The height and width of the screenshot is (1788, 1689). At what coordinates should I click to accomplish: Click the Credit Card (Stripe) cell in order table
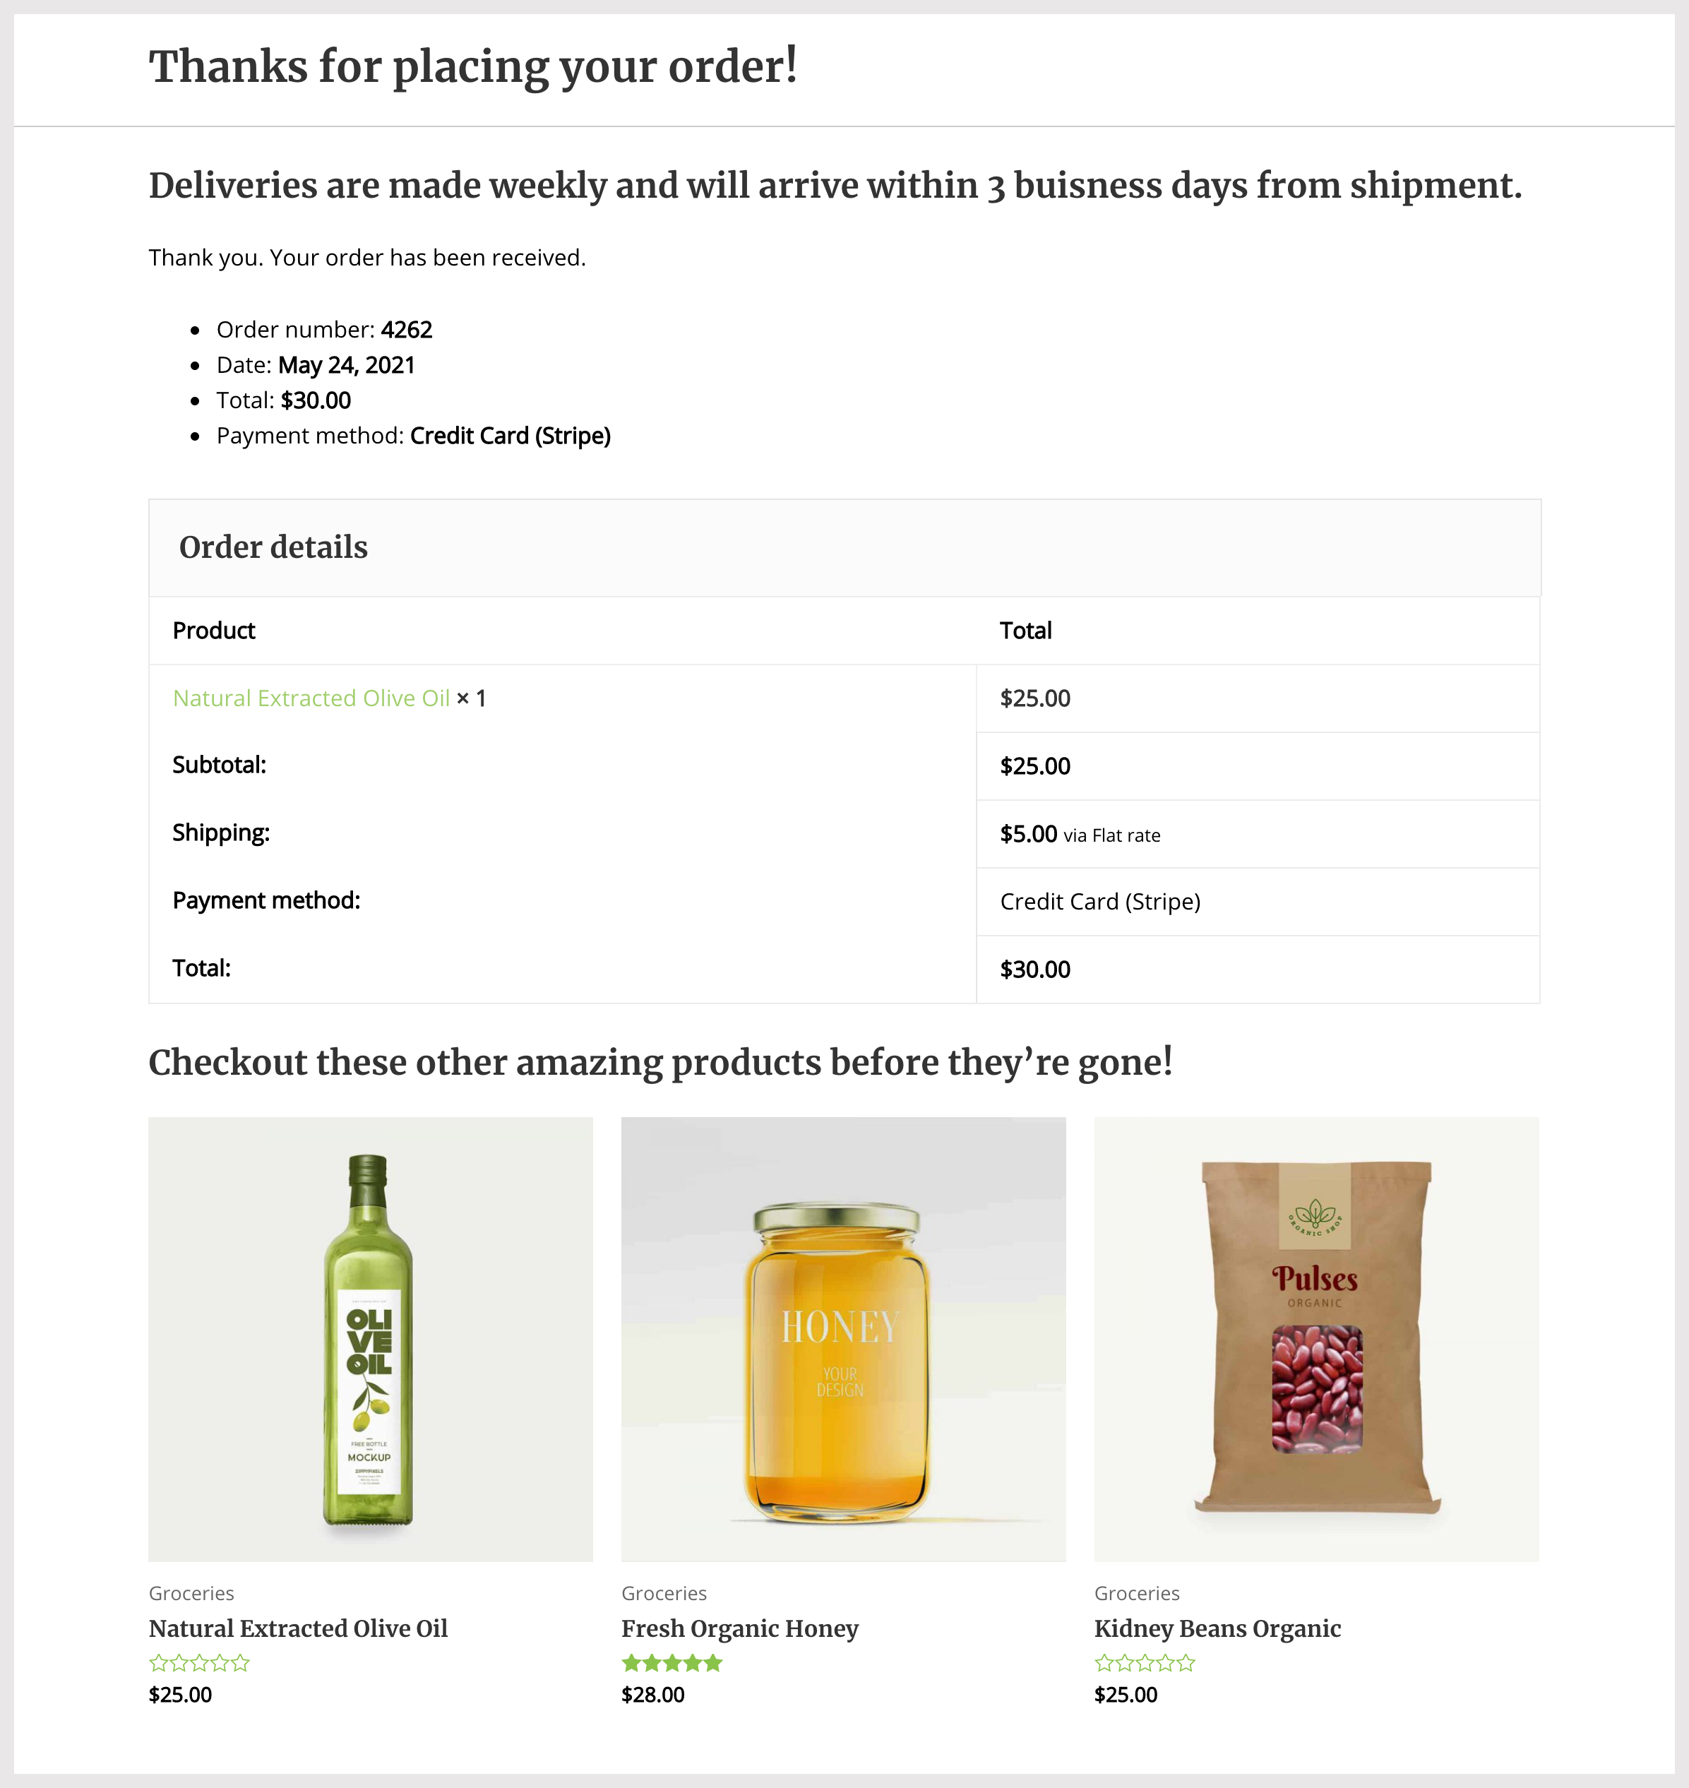tap(1099, 902)
